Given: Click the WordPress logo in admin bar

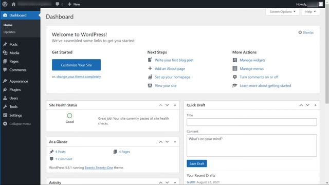Looking at the screenshot, I should (x=5, y=4).
